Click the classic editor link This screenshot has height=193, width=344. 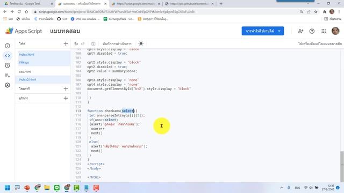(320, 44)
